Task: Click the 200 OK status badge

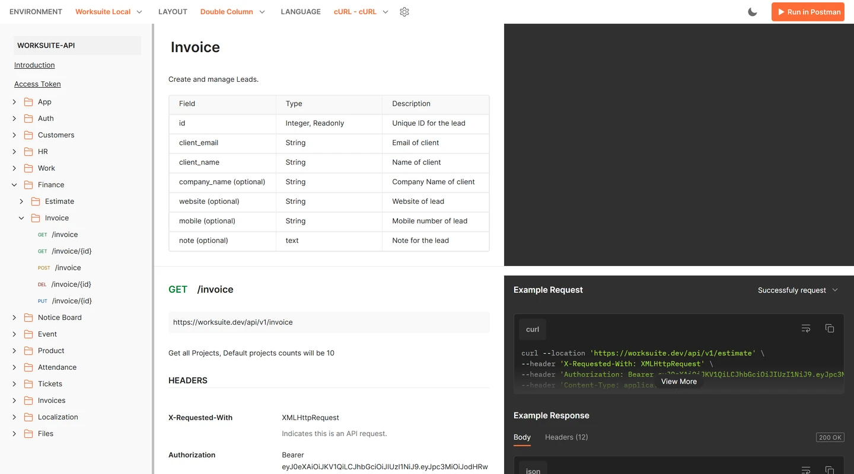Action: pyautogui.click(x=830, y=437)
